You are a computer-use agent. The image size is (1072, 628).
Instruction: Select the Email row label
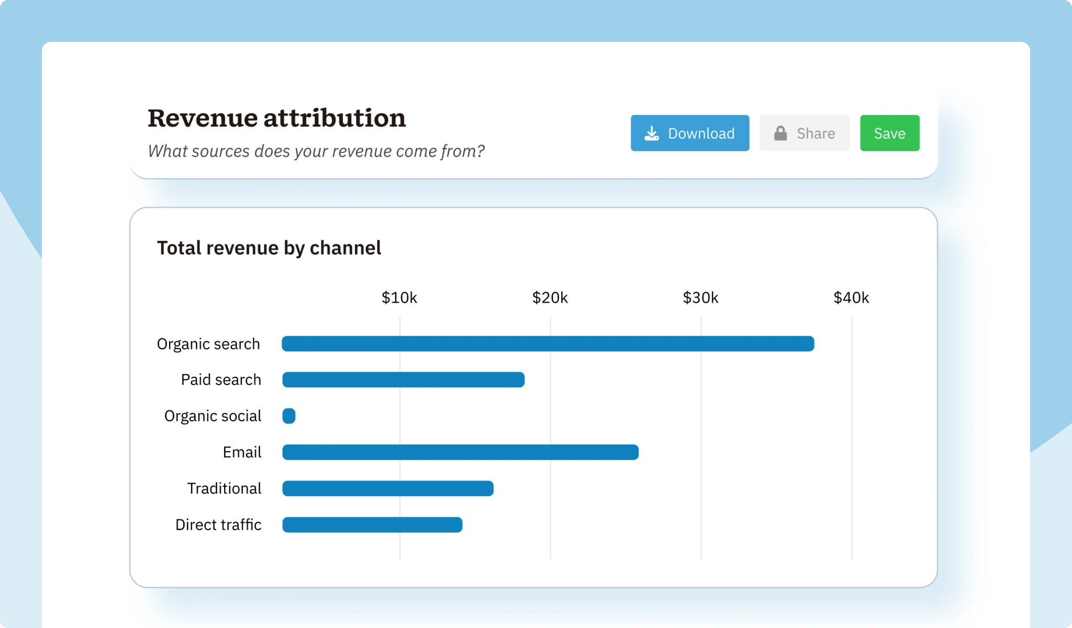tap(242, 452)
